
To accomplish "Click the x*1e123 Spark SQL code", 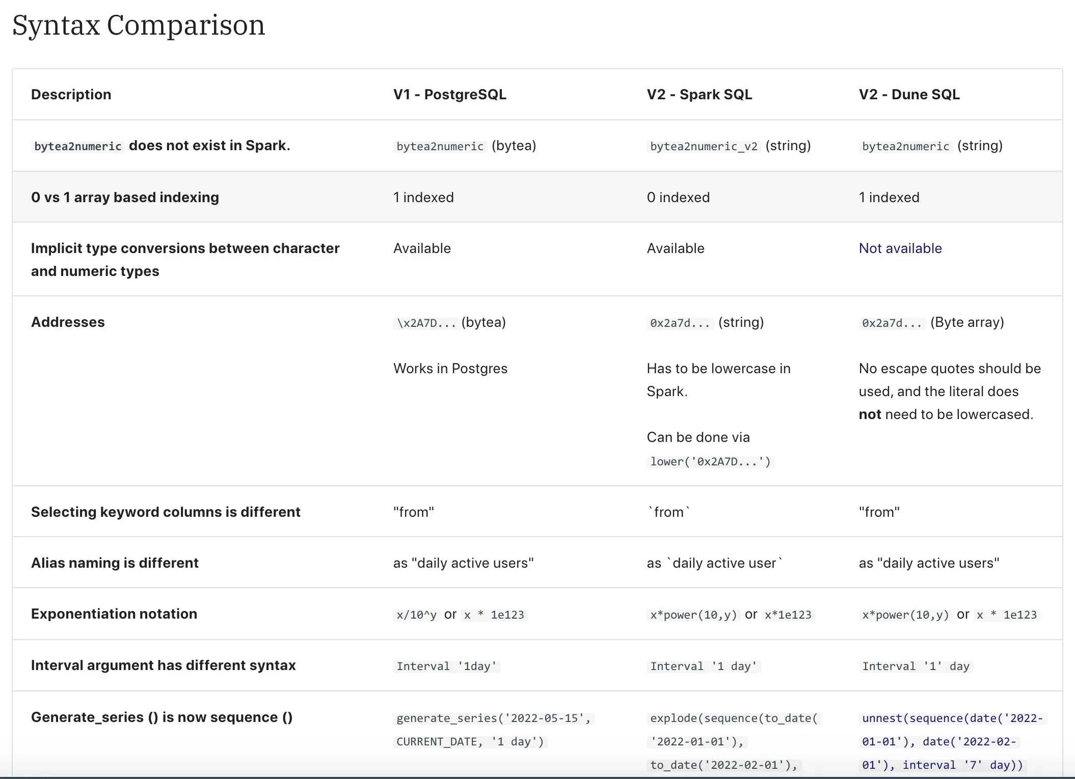I will [788, 615].
